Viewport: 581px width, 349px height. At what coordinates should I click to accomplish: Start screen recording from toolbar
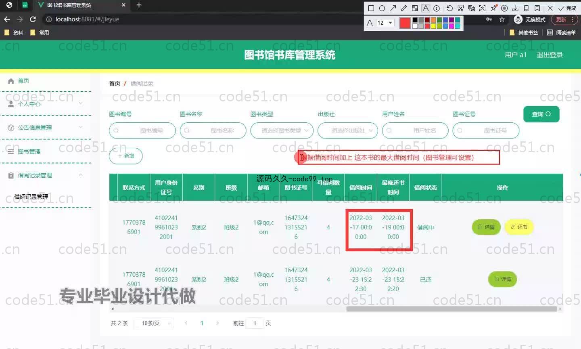click(x=504, y=8)
